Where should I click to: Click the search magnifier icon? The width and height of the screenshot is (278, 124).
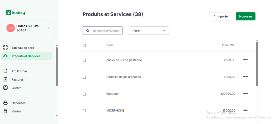tap(87, 31)
